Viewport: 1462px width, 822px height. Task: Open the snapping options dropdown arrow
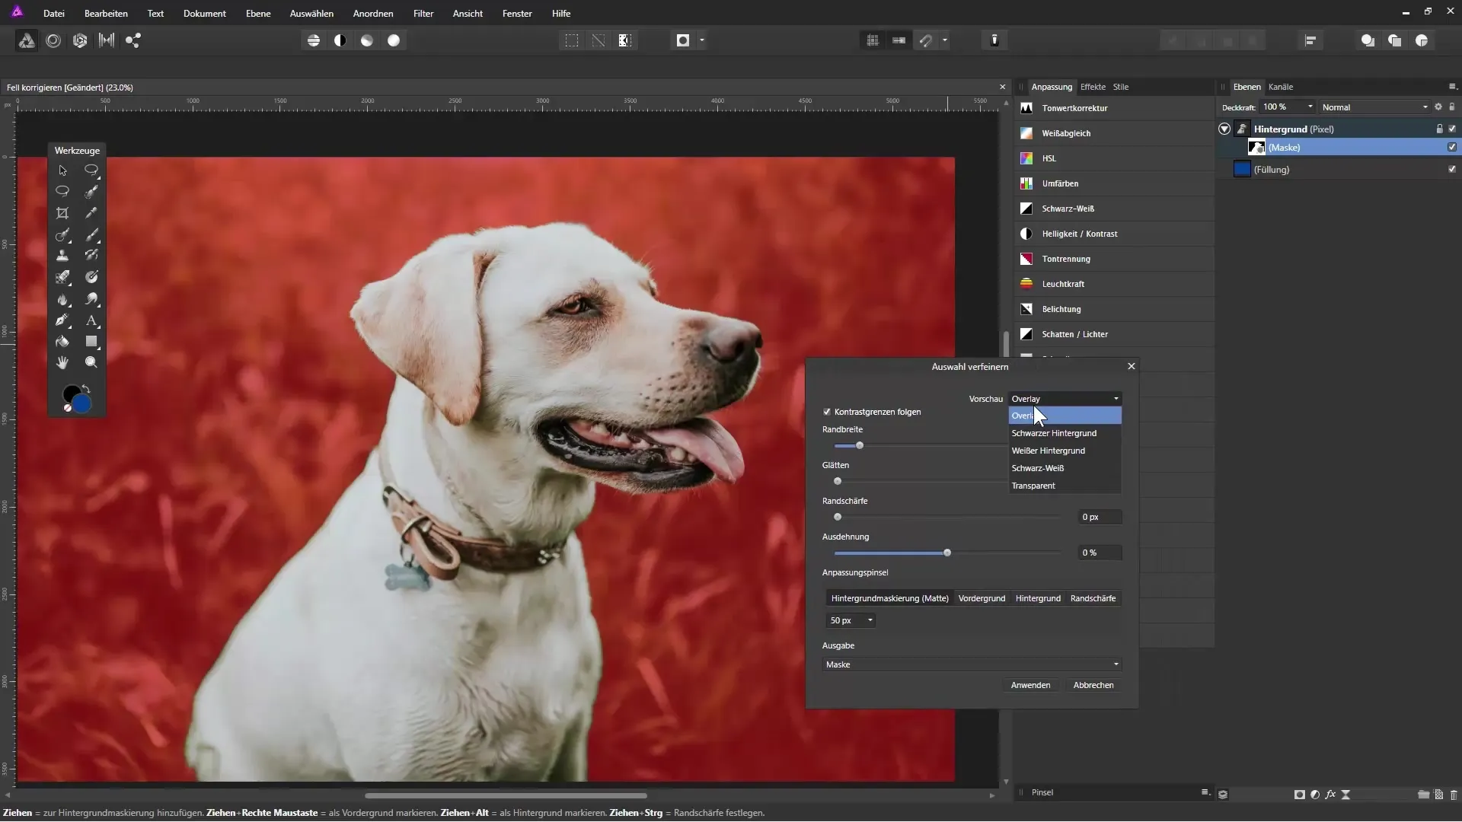point(945,40)
